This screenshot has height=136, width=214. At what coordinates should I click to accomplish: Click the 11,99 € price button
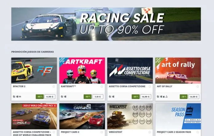click(x=50, y=97)
